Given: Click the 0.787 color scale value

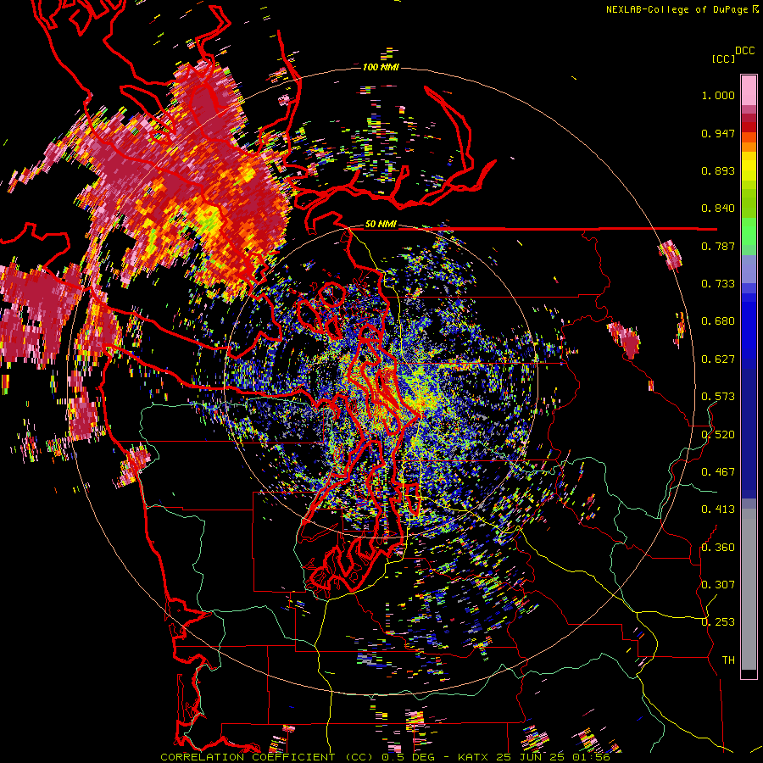Looking at the screenshot, I should pos(718,246).
